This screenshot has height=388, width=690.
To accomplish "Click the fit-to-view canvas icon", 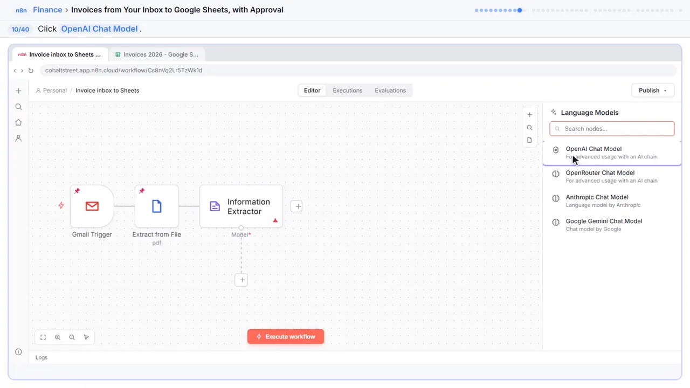I will point(43,337).
